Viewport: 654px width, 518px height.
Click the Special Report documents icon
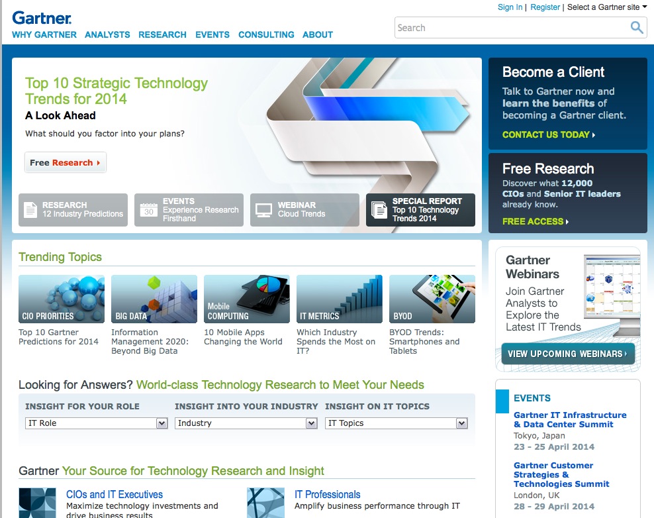click(x=379, y=210)
